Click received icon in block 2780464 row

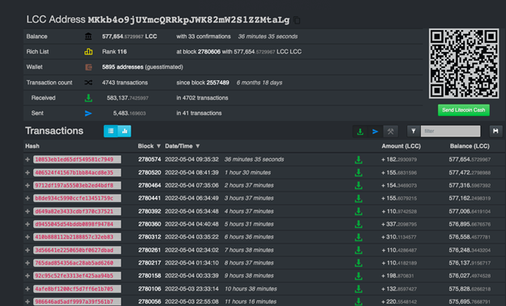[x=358, y=186]
